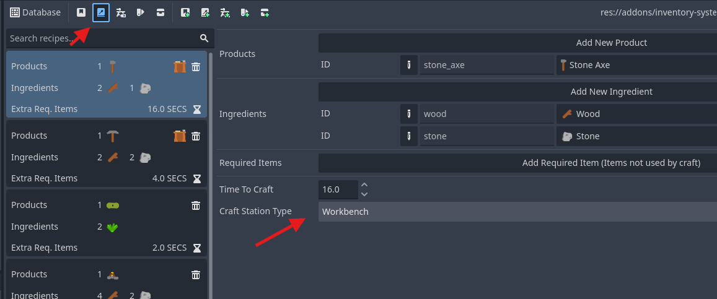The image size is (717, 299).
Task: Click the tag icon with green plus
Action: coord(245,12)
